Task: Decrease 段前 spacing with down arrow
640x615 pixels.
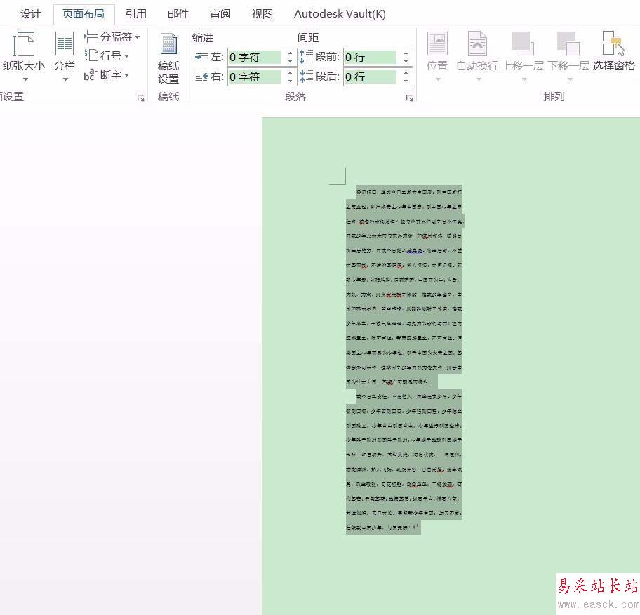Action: pyautogui.click(x=406, y=61)
